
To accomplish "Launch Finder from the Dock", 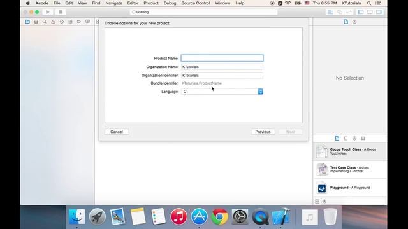I will [x=77, y=216].
